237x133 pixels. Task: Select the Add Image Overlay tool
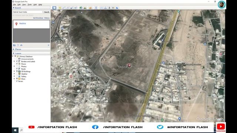71,8
